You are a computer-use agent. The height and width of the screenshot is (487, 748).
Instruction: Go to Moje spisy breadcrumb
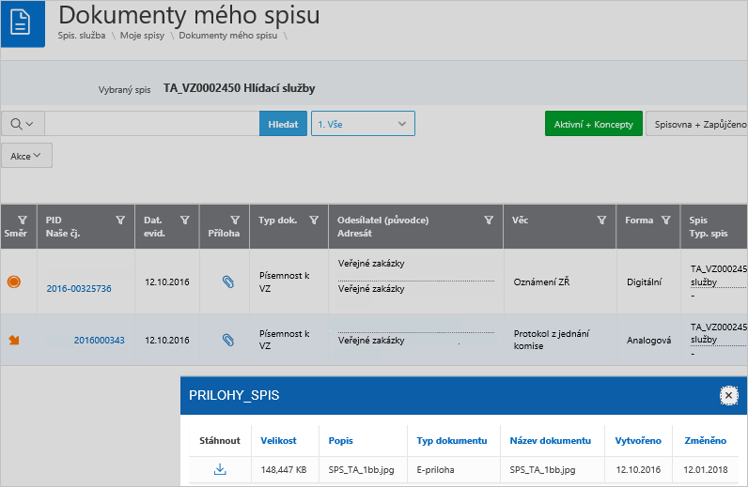(141, 35)
